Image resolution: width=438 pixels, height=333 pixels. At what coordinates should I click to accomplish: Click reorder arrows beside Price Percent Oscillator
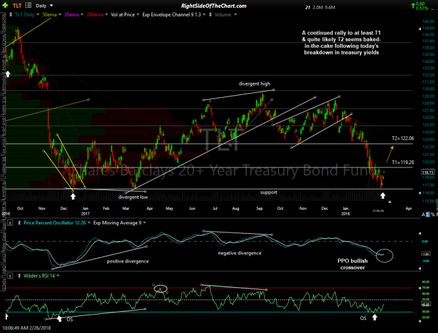tap(19, 223)
